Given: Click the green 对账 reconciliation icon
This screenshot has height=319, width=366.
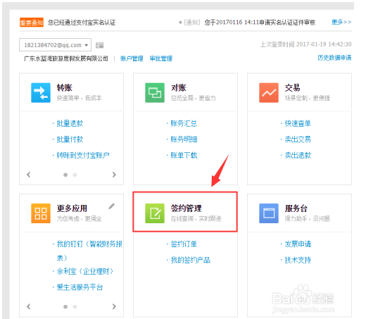Looking at the screenshot, I should (155, 92).
